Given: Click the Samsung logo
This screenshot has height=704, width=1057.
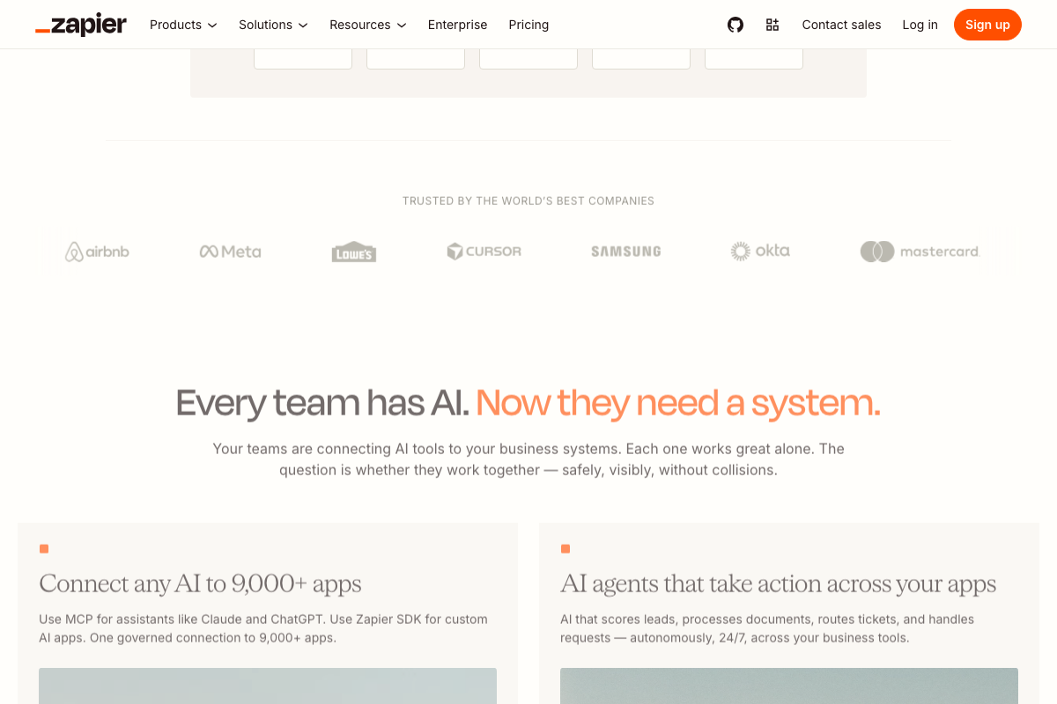Looking at the screenshot, I should [x=626, y=252].
